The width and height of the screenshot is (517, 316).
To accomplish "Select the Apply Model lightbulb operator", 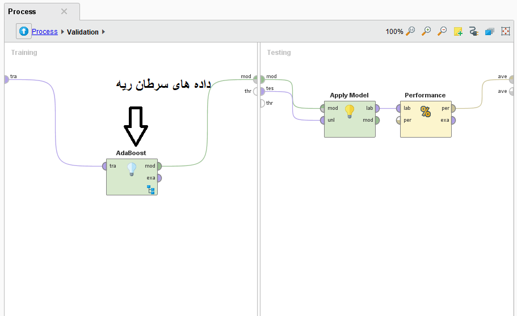I will (350, 112).
